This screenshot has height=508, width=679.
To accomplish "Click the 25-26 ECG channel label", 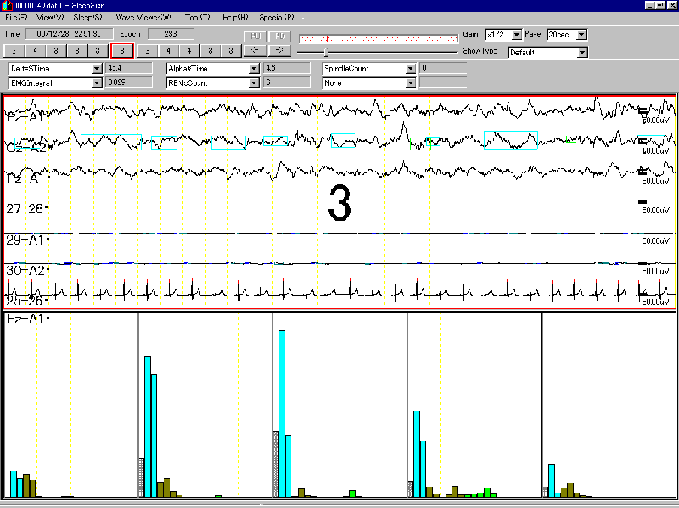I will tap(25, 300).
